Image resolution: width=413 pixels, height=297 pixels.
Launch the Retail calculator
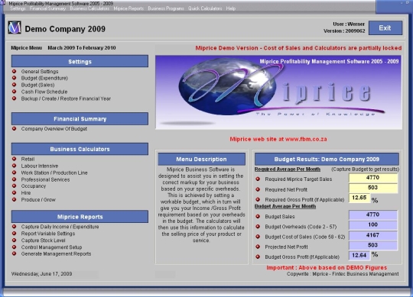click(x=28, y=159)
